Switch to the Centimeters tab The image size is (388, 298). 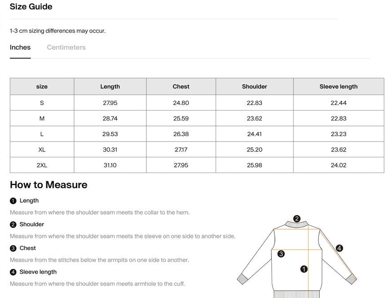(x=66, y=47)
